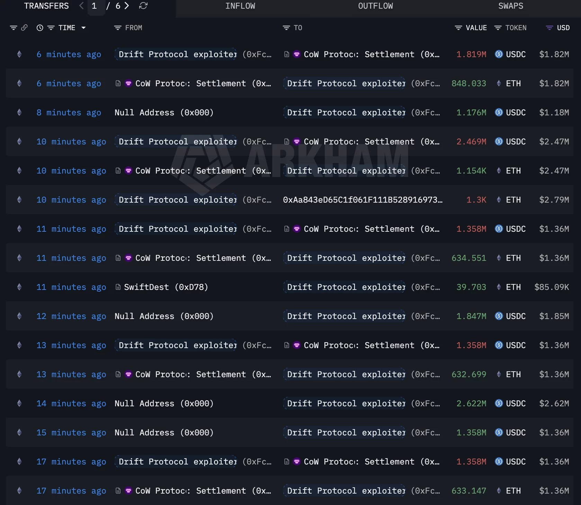
Task: Toggle the TO column filter
Action: (x=285, y=28)
